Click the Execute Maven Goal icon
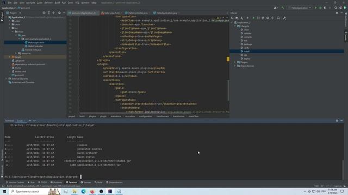Image resolution: width=348 pixels, height=195 pixels. click(x=258, y=18)
